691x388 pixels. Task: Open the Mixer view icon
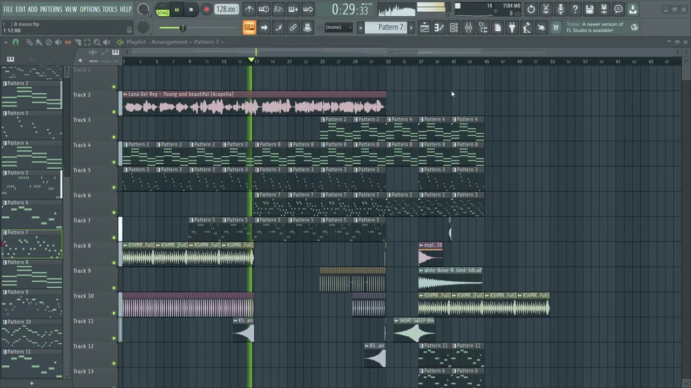coord(469,27)
